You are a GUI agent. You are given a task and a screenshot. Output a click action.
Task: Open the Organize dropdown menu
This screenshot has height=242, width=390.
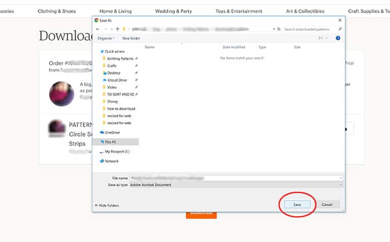[106, 38]
